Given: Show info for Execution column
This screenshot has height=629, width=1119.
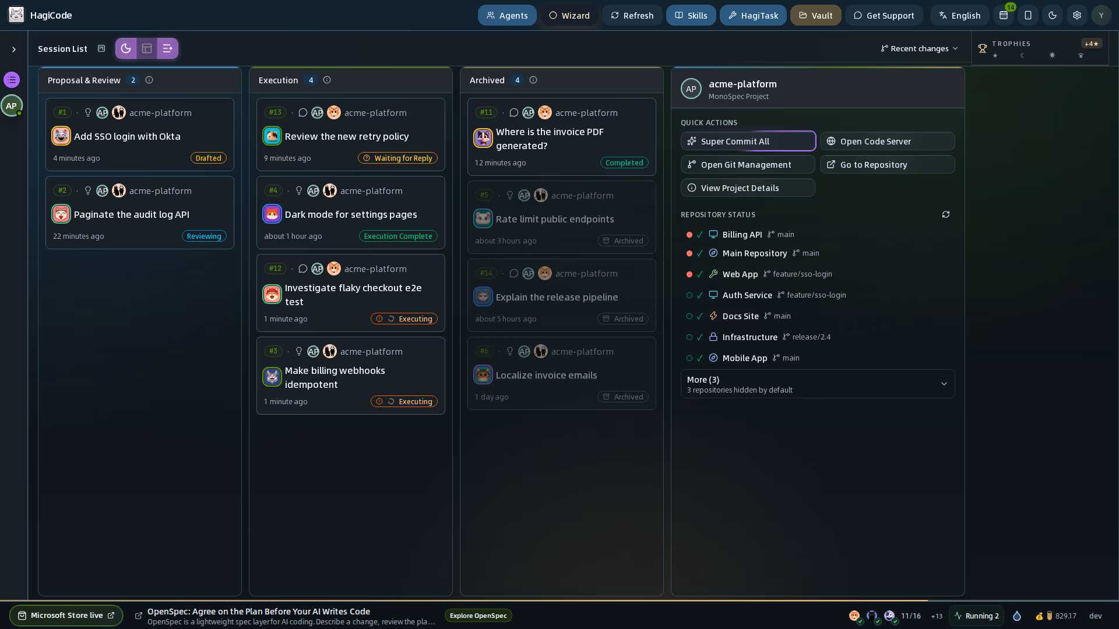Looking at the screenshot, I should pos(327,80).
